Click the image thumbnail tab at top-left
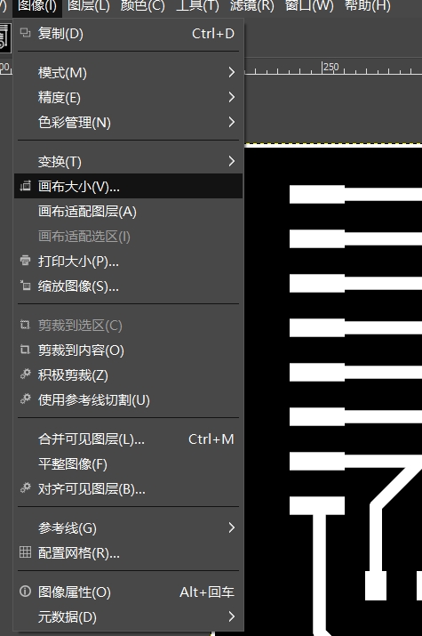 coord(4,36)
